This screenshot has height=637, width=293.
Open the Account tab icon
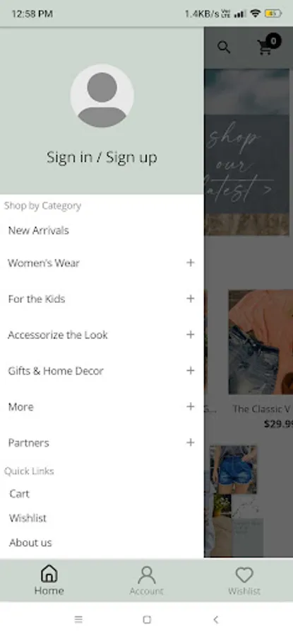click(x=146, y=575)
